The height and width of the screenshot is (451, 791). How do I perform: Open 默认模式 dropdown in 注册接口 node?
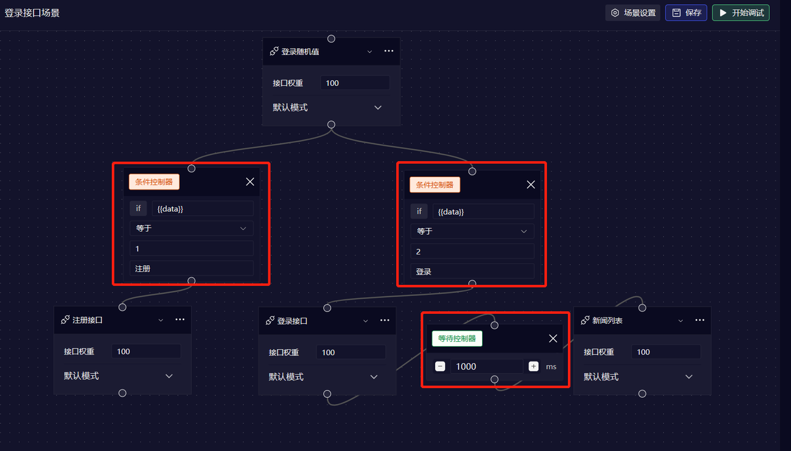click(x=119, y=376)
